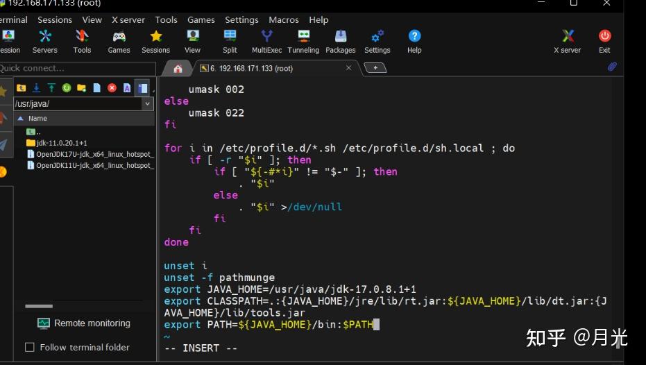Click the Quick connect input field
Image resolution: width=646 pixels, height=365 pixels.
point(78,69)
